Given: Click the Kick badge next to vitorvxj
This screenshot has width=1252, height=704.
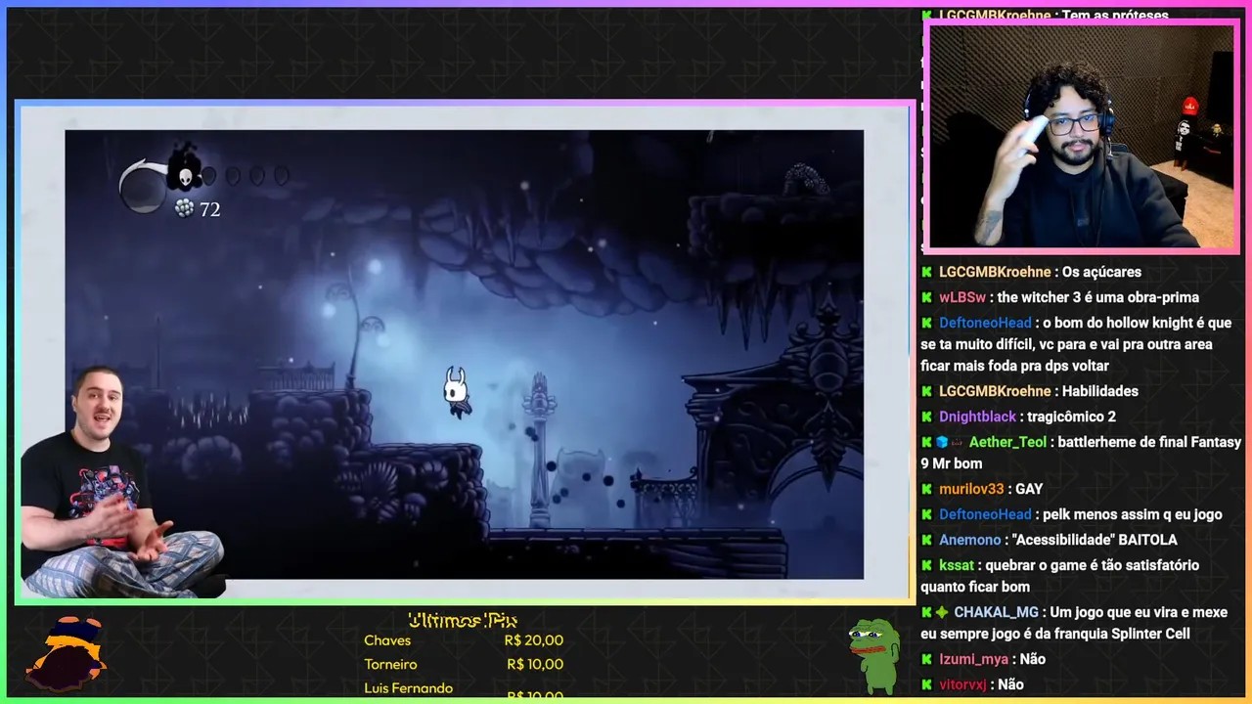Looking at the screenshot, I should 926,684.
